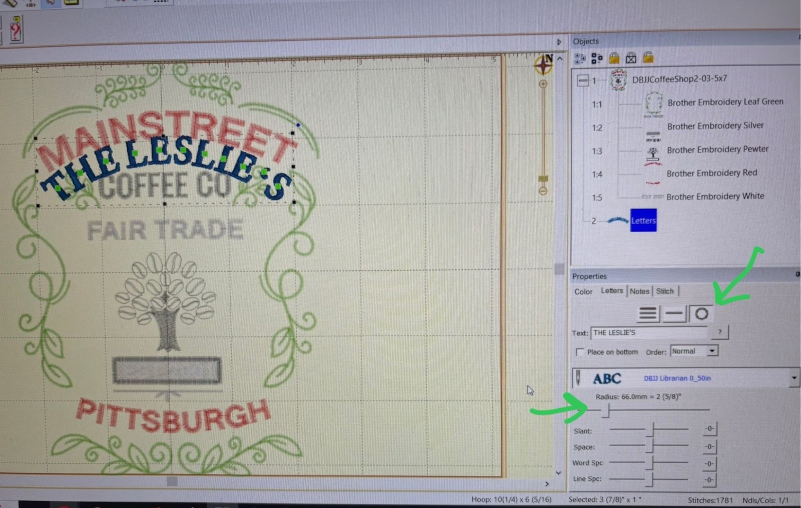Image resolution: width=801 pixels, height=508 pixels.
Task: Enable the Place on bottom checkbox
Action: tap(580, 352)
